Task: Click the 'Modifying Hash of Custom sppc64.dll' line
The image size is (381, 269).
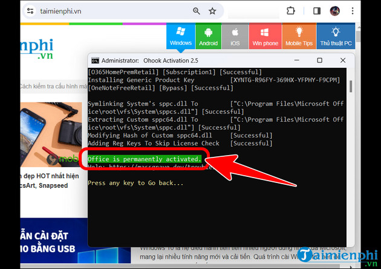Action: pos(180,135)
